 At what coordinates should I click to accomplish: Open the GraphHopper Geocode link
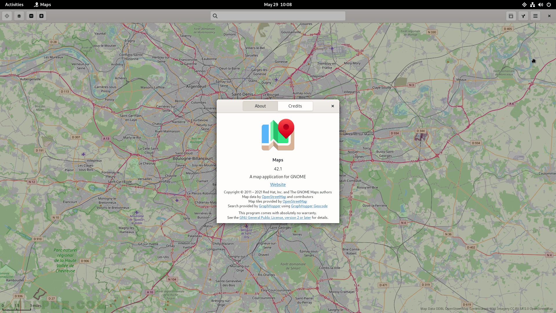[309, 206]
